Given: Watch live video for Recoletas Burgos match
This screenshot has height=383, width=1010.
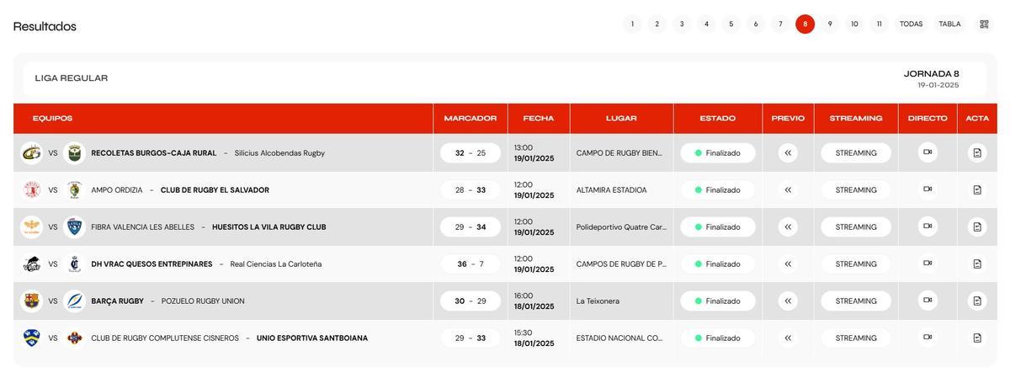Looking at the screenshot, I should [x=928, y=152].
